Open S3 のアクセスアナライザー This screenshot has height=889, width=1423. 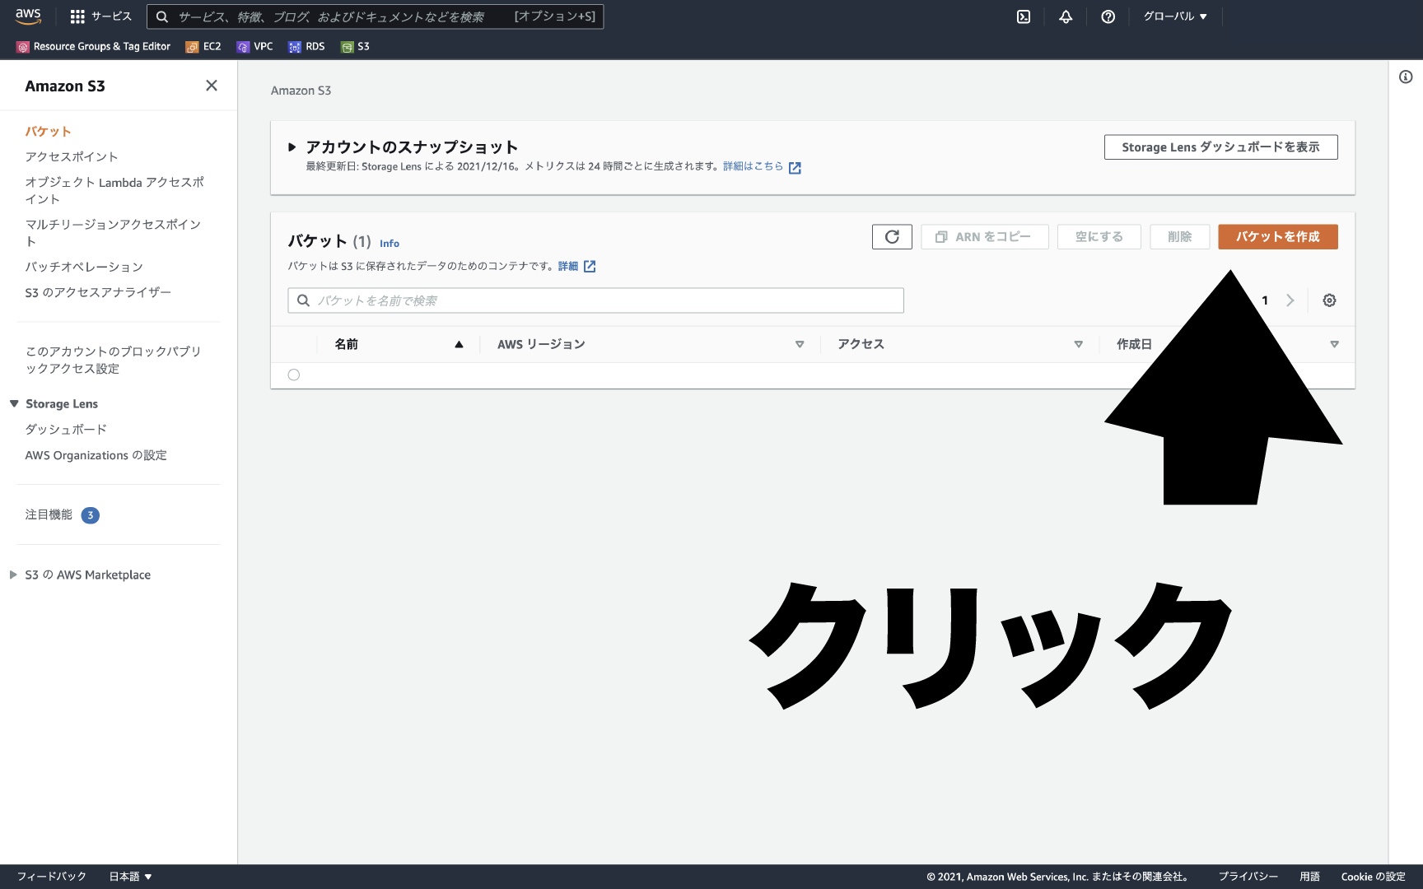(x=98, y=293)
